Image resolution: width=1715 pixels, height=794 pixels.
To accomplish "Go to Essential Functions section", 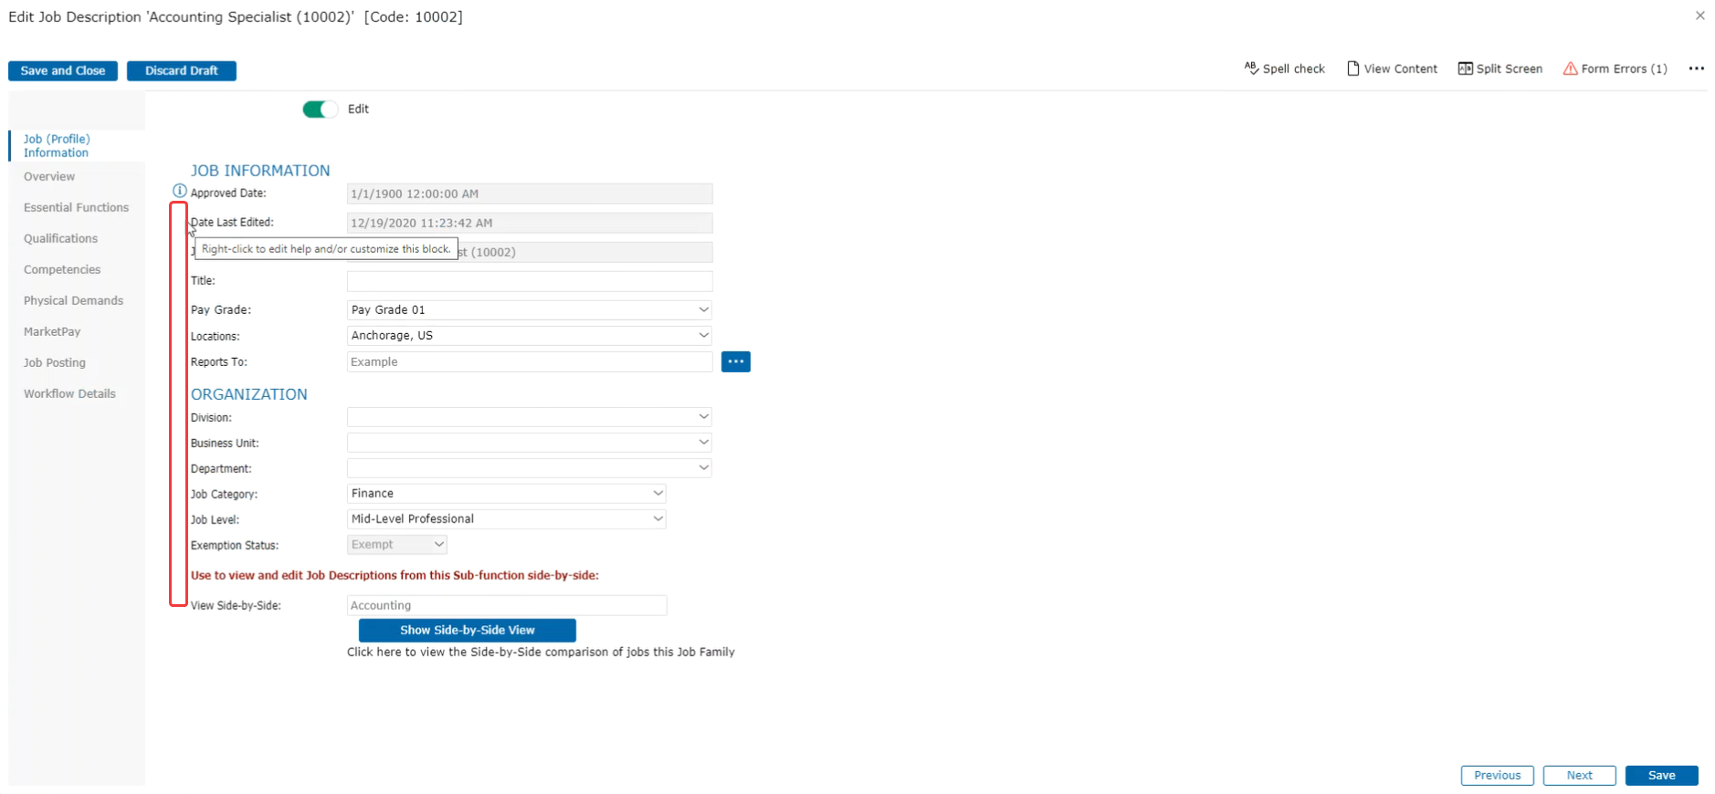I will coord(76,208).
